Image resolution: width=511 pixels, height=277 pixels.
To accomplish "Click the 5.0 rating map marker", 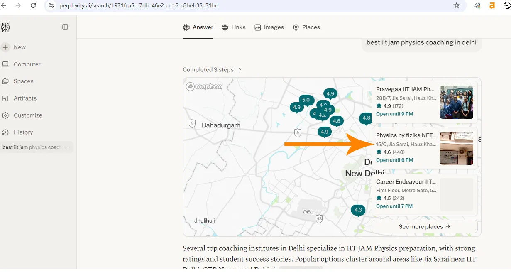I will point(306,100).
